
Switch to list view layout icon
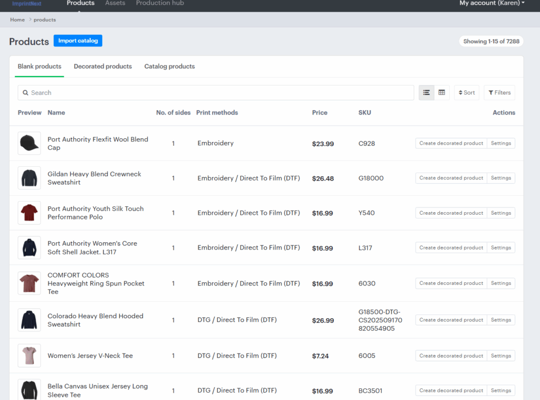click(427, 93)
